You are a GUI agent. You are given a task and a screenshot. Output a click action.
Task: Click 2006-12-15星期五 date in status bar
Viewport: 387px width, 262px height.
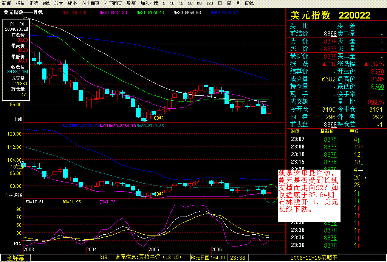314,258
